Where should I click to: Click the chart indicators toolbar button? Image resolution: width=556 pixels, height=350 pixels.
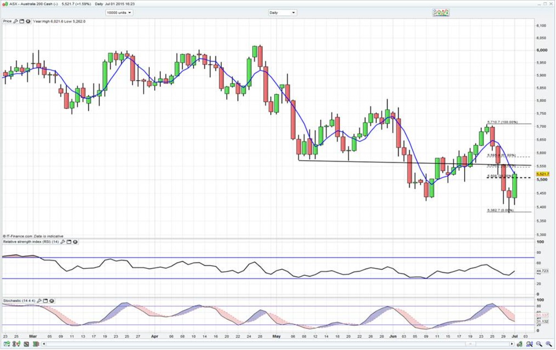coord(441,13)
